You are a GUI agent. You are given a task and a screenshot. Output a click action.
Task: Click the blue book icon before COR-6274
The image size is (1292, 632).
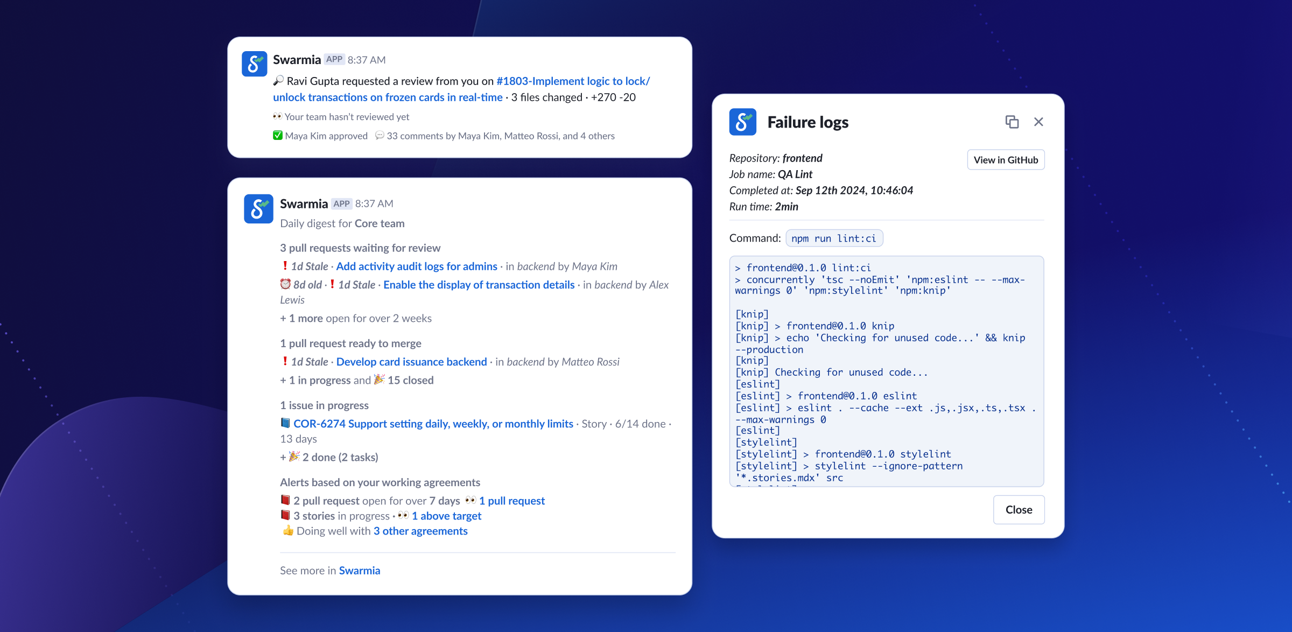(285, 424)
